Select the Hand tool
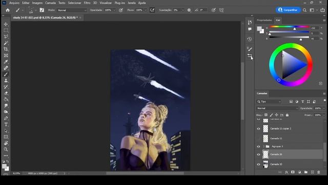This screenshot has height=185, width=328. pos(6,143)
